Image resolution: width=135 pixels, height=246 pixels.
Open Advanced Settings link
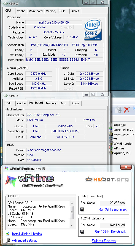pos(25,240)
